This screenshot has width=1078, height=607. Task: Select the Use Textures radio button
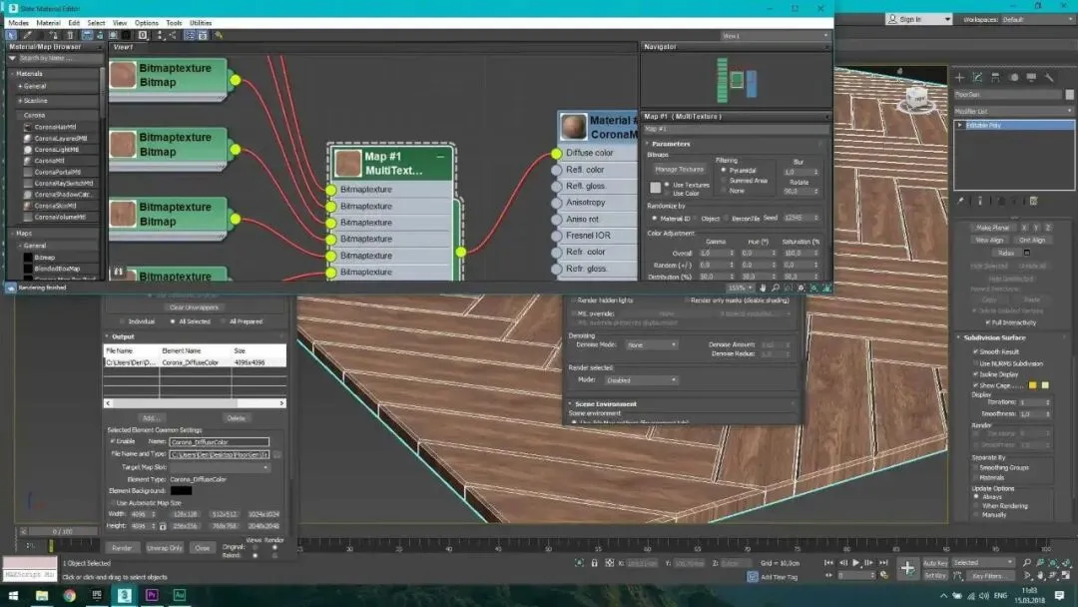pos(667,185)
